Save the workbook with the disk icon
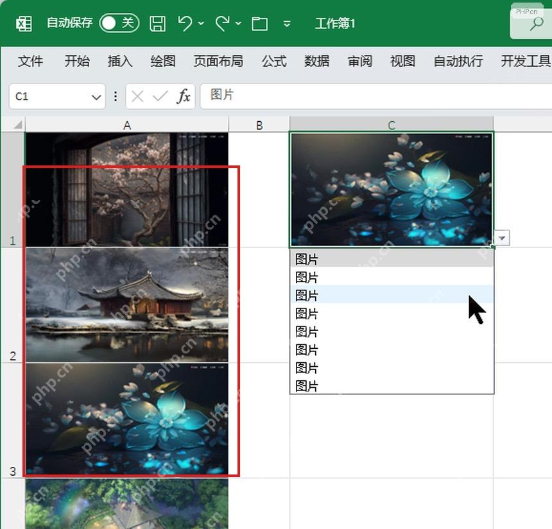 point(157,24)
